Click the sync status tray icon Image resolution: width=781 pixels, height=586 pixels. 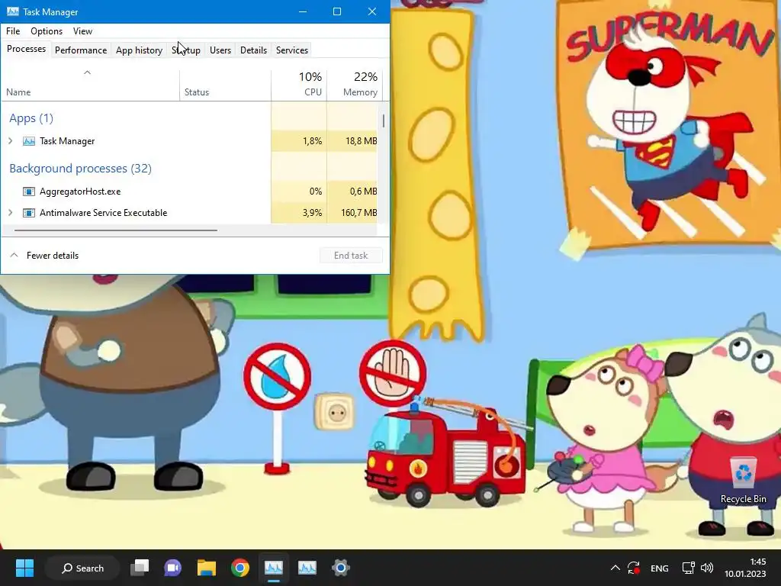[634, 568]
